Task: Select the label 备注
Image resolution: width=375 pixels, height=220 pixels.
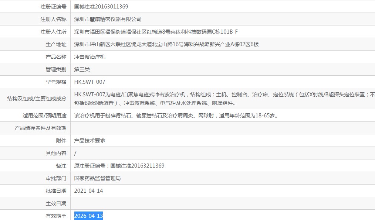Action: click(61, 166)
